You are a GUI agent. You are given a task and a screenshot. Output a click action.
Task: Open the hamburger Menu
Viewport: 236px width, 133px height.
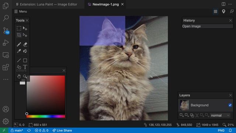(21, 11)
